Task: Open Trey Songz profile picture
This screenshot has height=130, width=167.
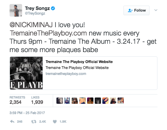Action: pos(16,10)
